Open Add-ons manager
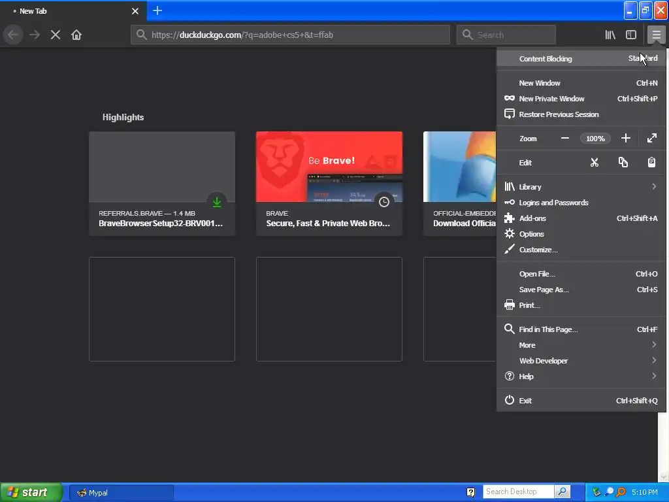The width and height of the screenshot is (669, 502). 581,218
